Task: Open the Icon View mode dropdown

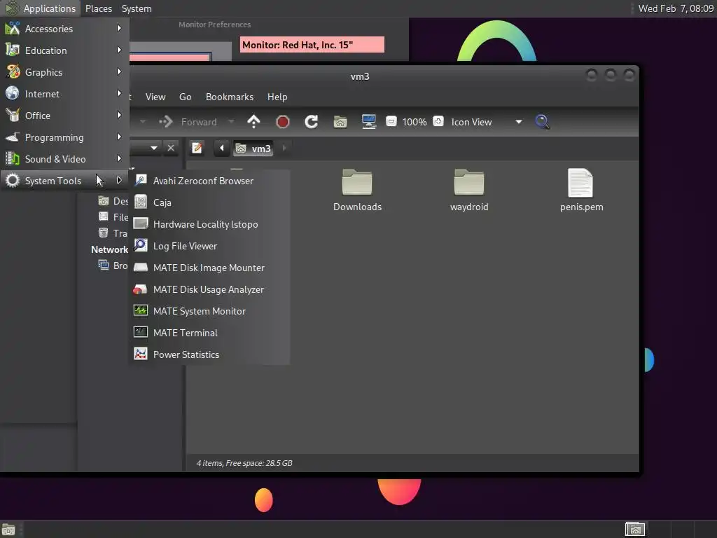Action: 487,122
